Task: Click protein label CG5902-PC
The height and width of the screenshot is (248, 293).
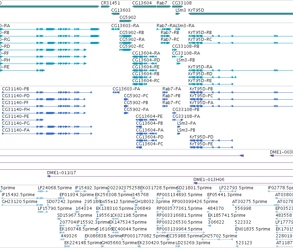Action: 136,96
